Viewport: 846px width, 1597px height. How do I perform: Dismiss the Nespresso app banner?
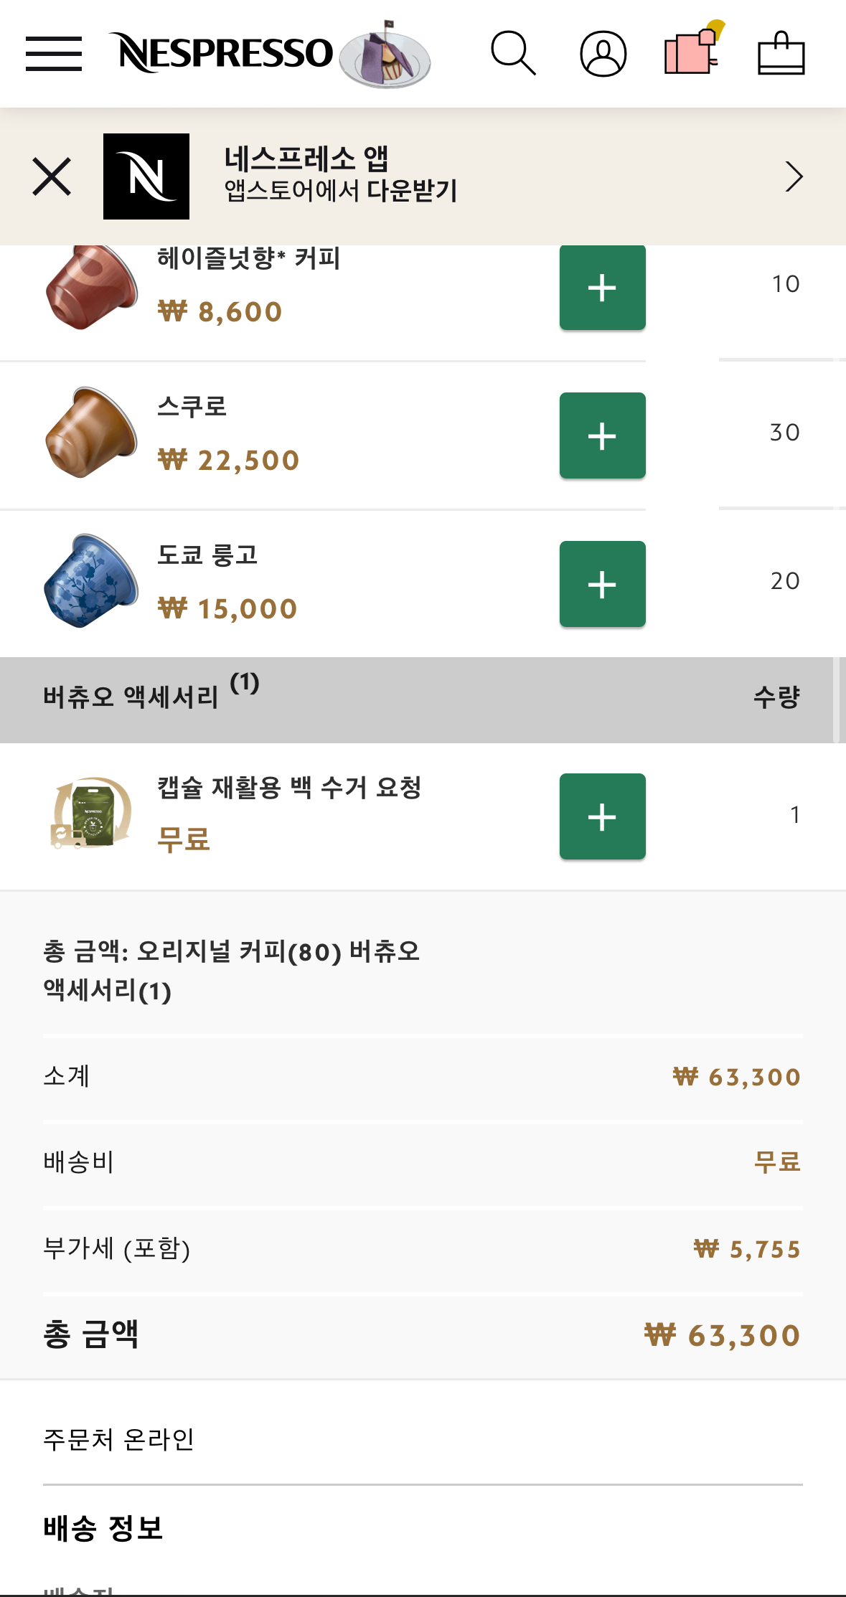click(52, 176)
